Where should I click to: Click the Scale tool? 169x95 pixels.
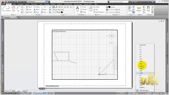pyautogui.click(x=36, y=12)
